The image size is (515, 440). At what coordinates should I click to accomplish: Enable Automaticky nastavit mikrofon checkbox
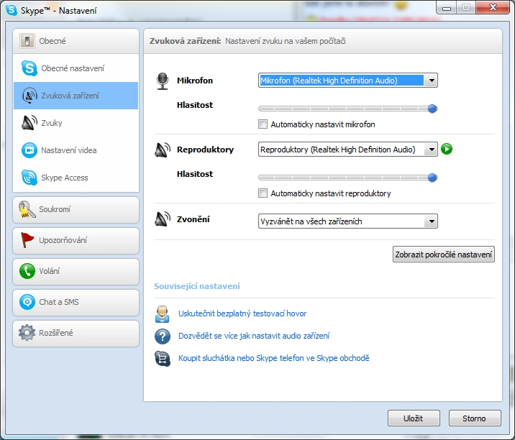click(263, 124)
